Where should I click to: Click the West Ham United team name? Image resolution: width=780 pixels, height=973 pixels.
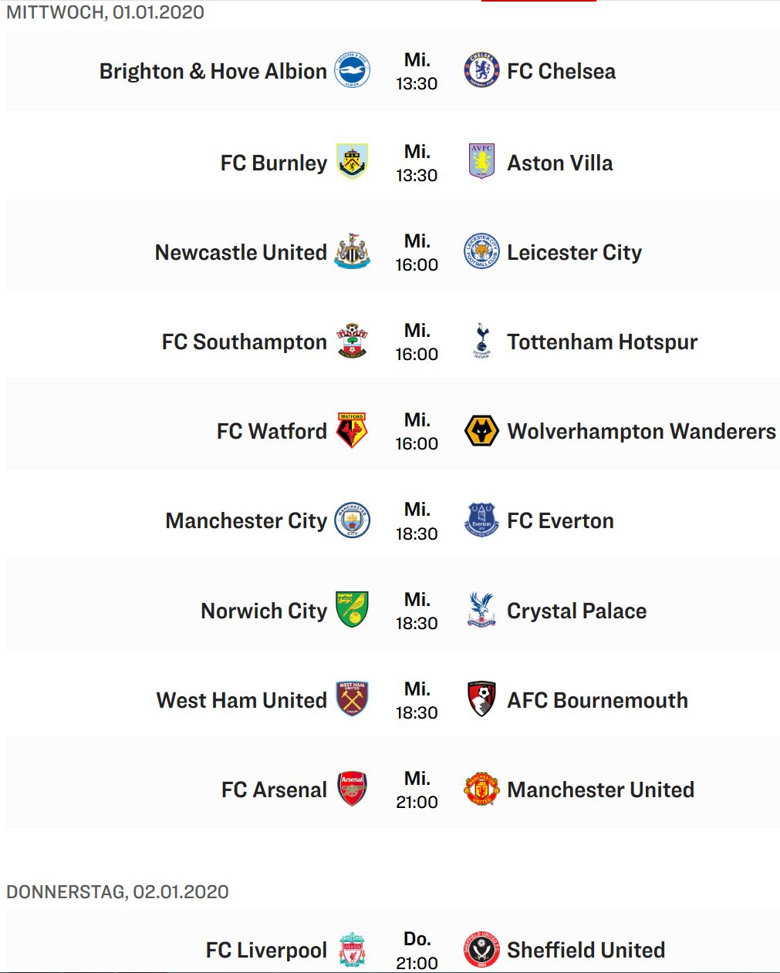click(x=241, y=700)
